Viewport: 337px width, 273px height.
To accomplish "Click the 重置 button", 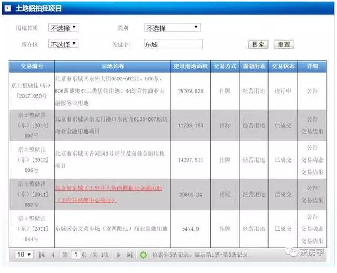I will click(x=284, y=44).
